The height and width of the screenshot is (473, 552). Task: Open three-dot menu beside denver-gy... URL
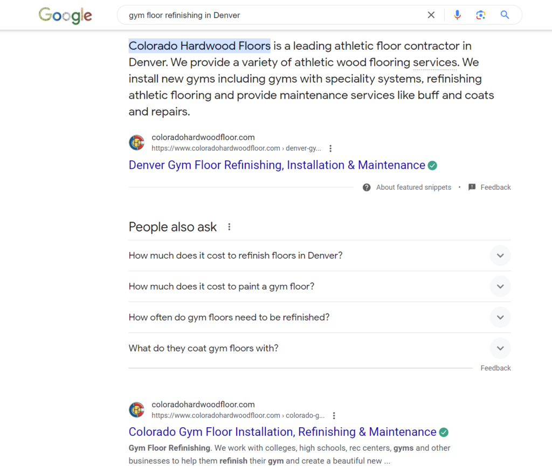[330, 148]
